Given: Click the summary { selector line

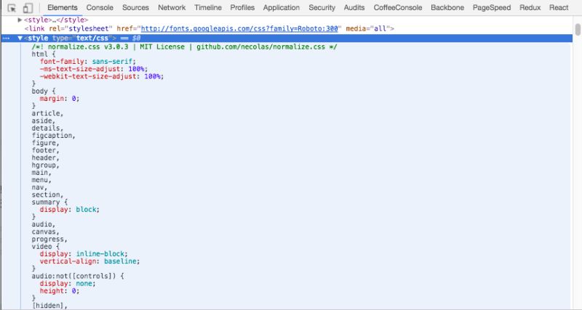Looking at the screenshot, I should click(49, 203).
